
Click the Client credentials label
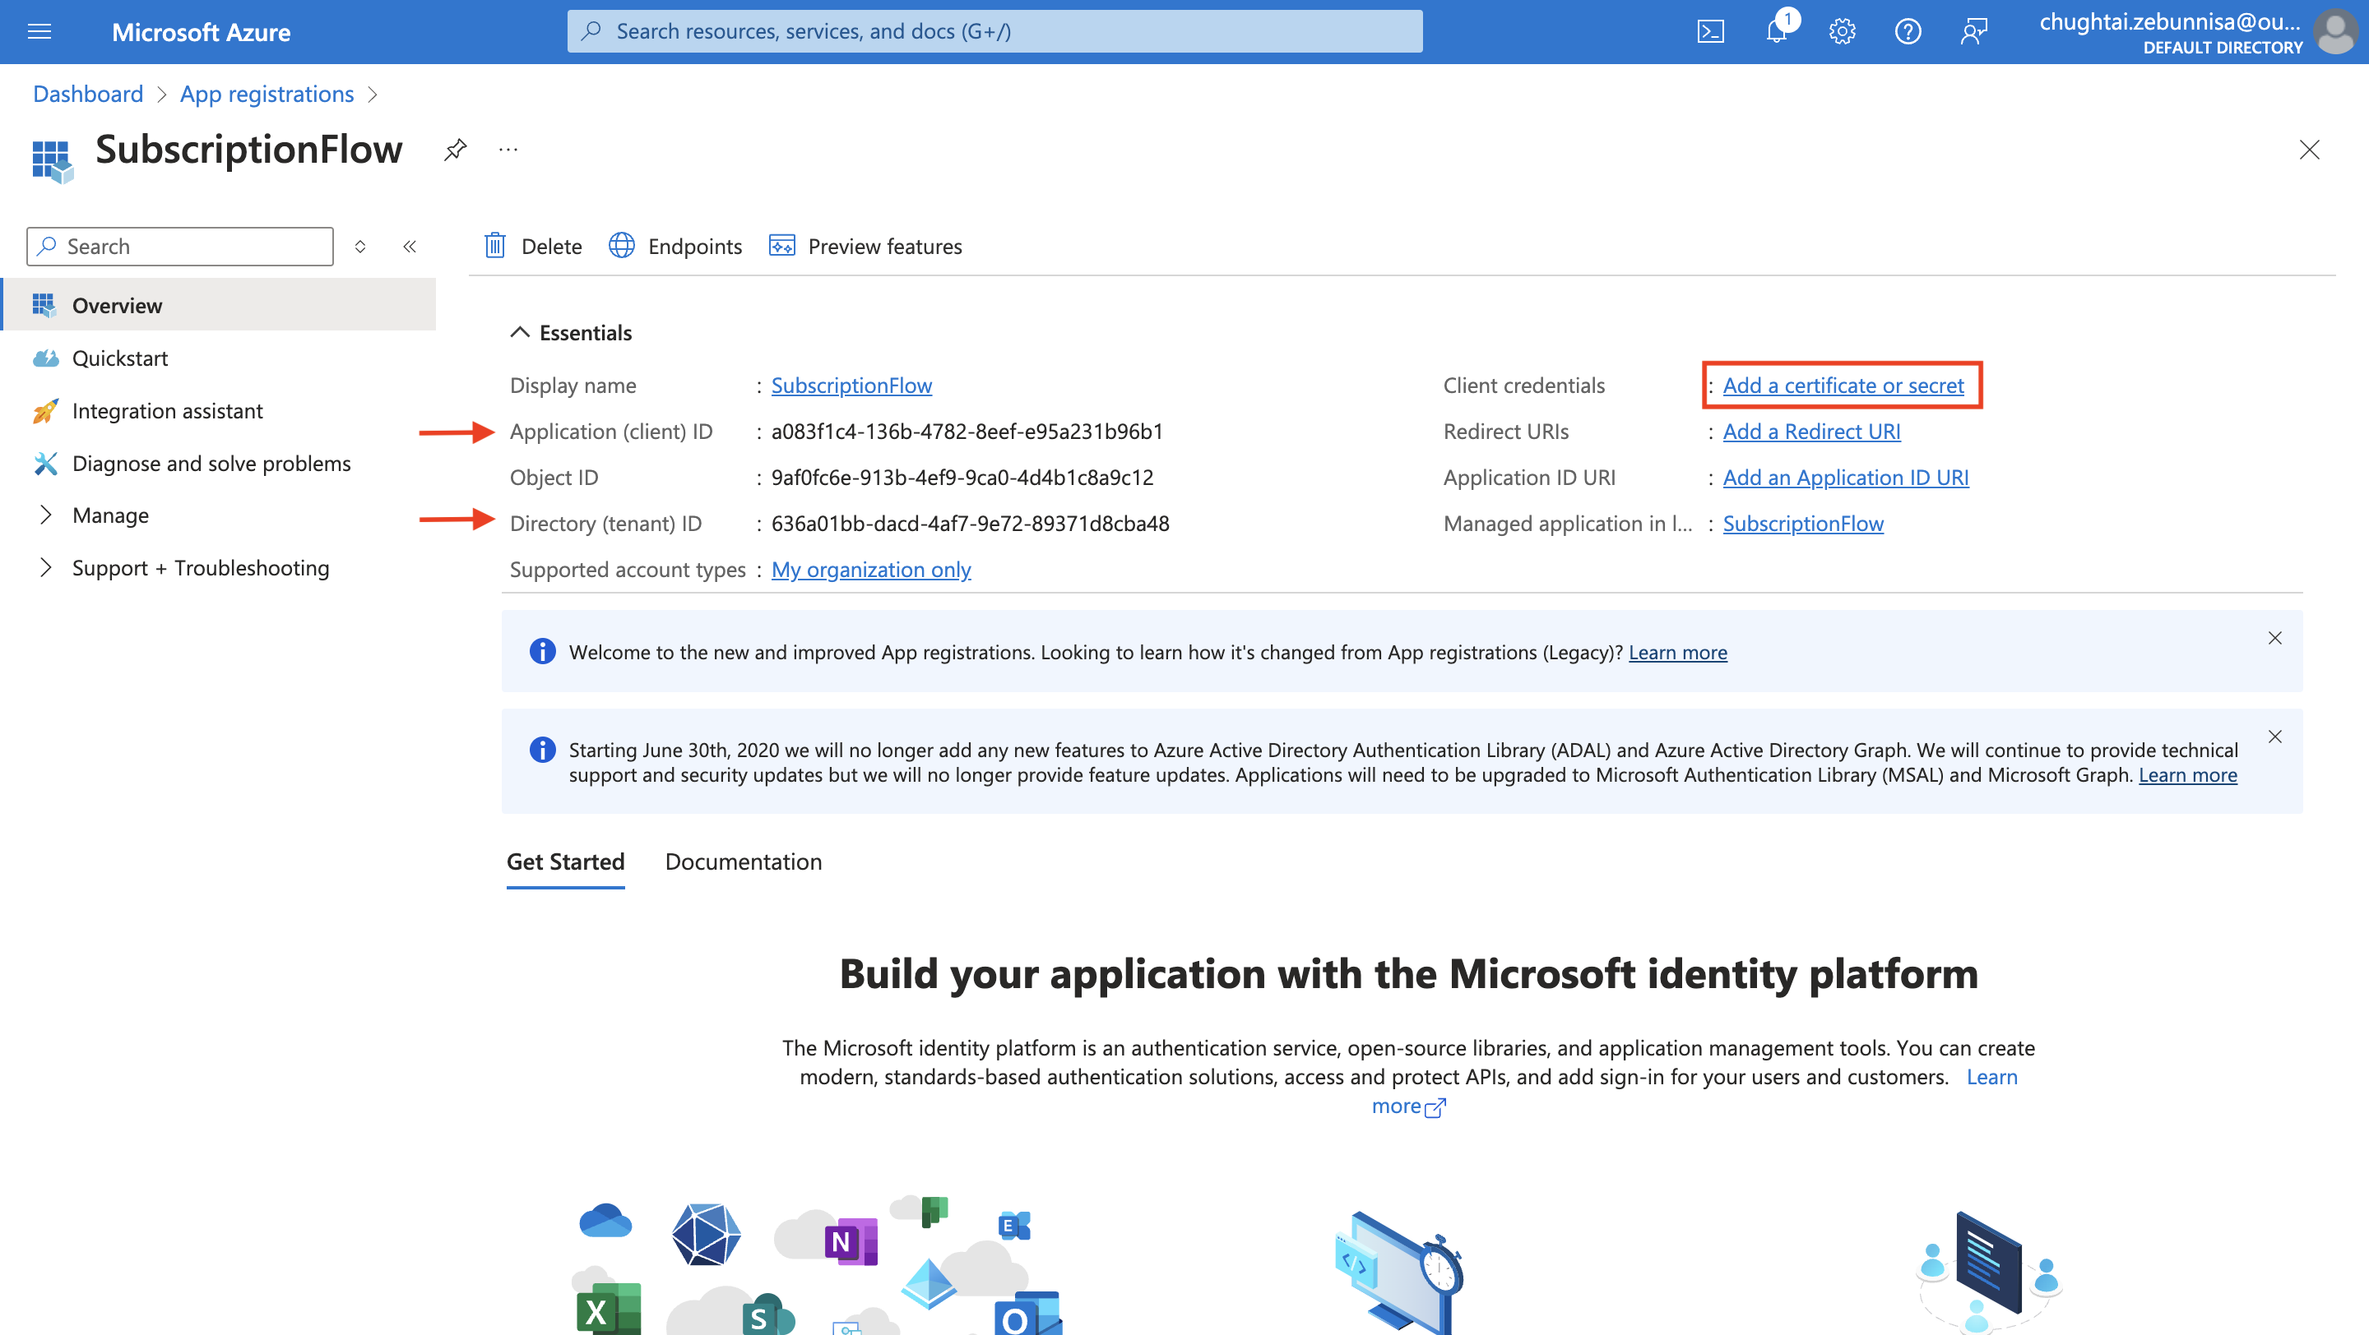(x=1524, y=385)
